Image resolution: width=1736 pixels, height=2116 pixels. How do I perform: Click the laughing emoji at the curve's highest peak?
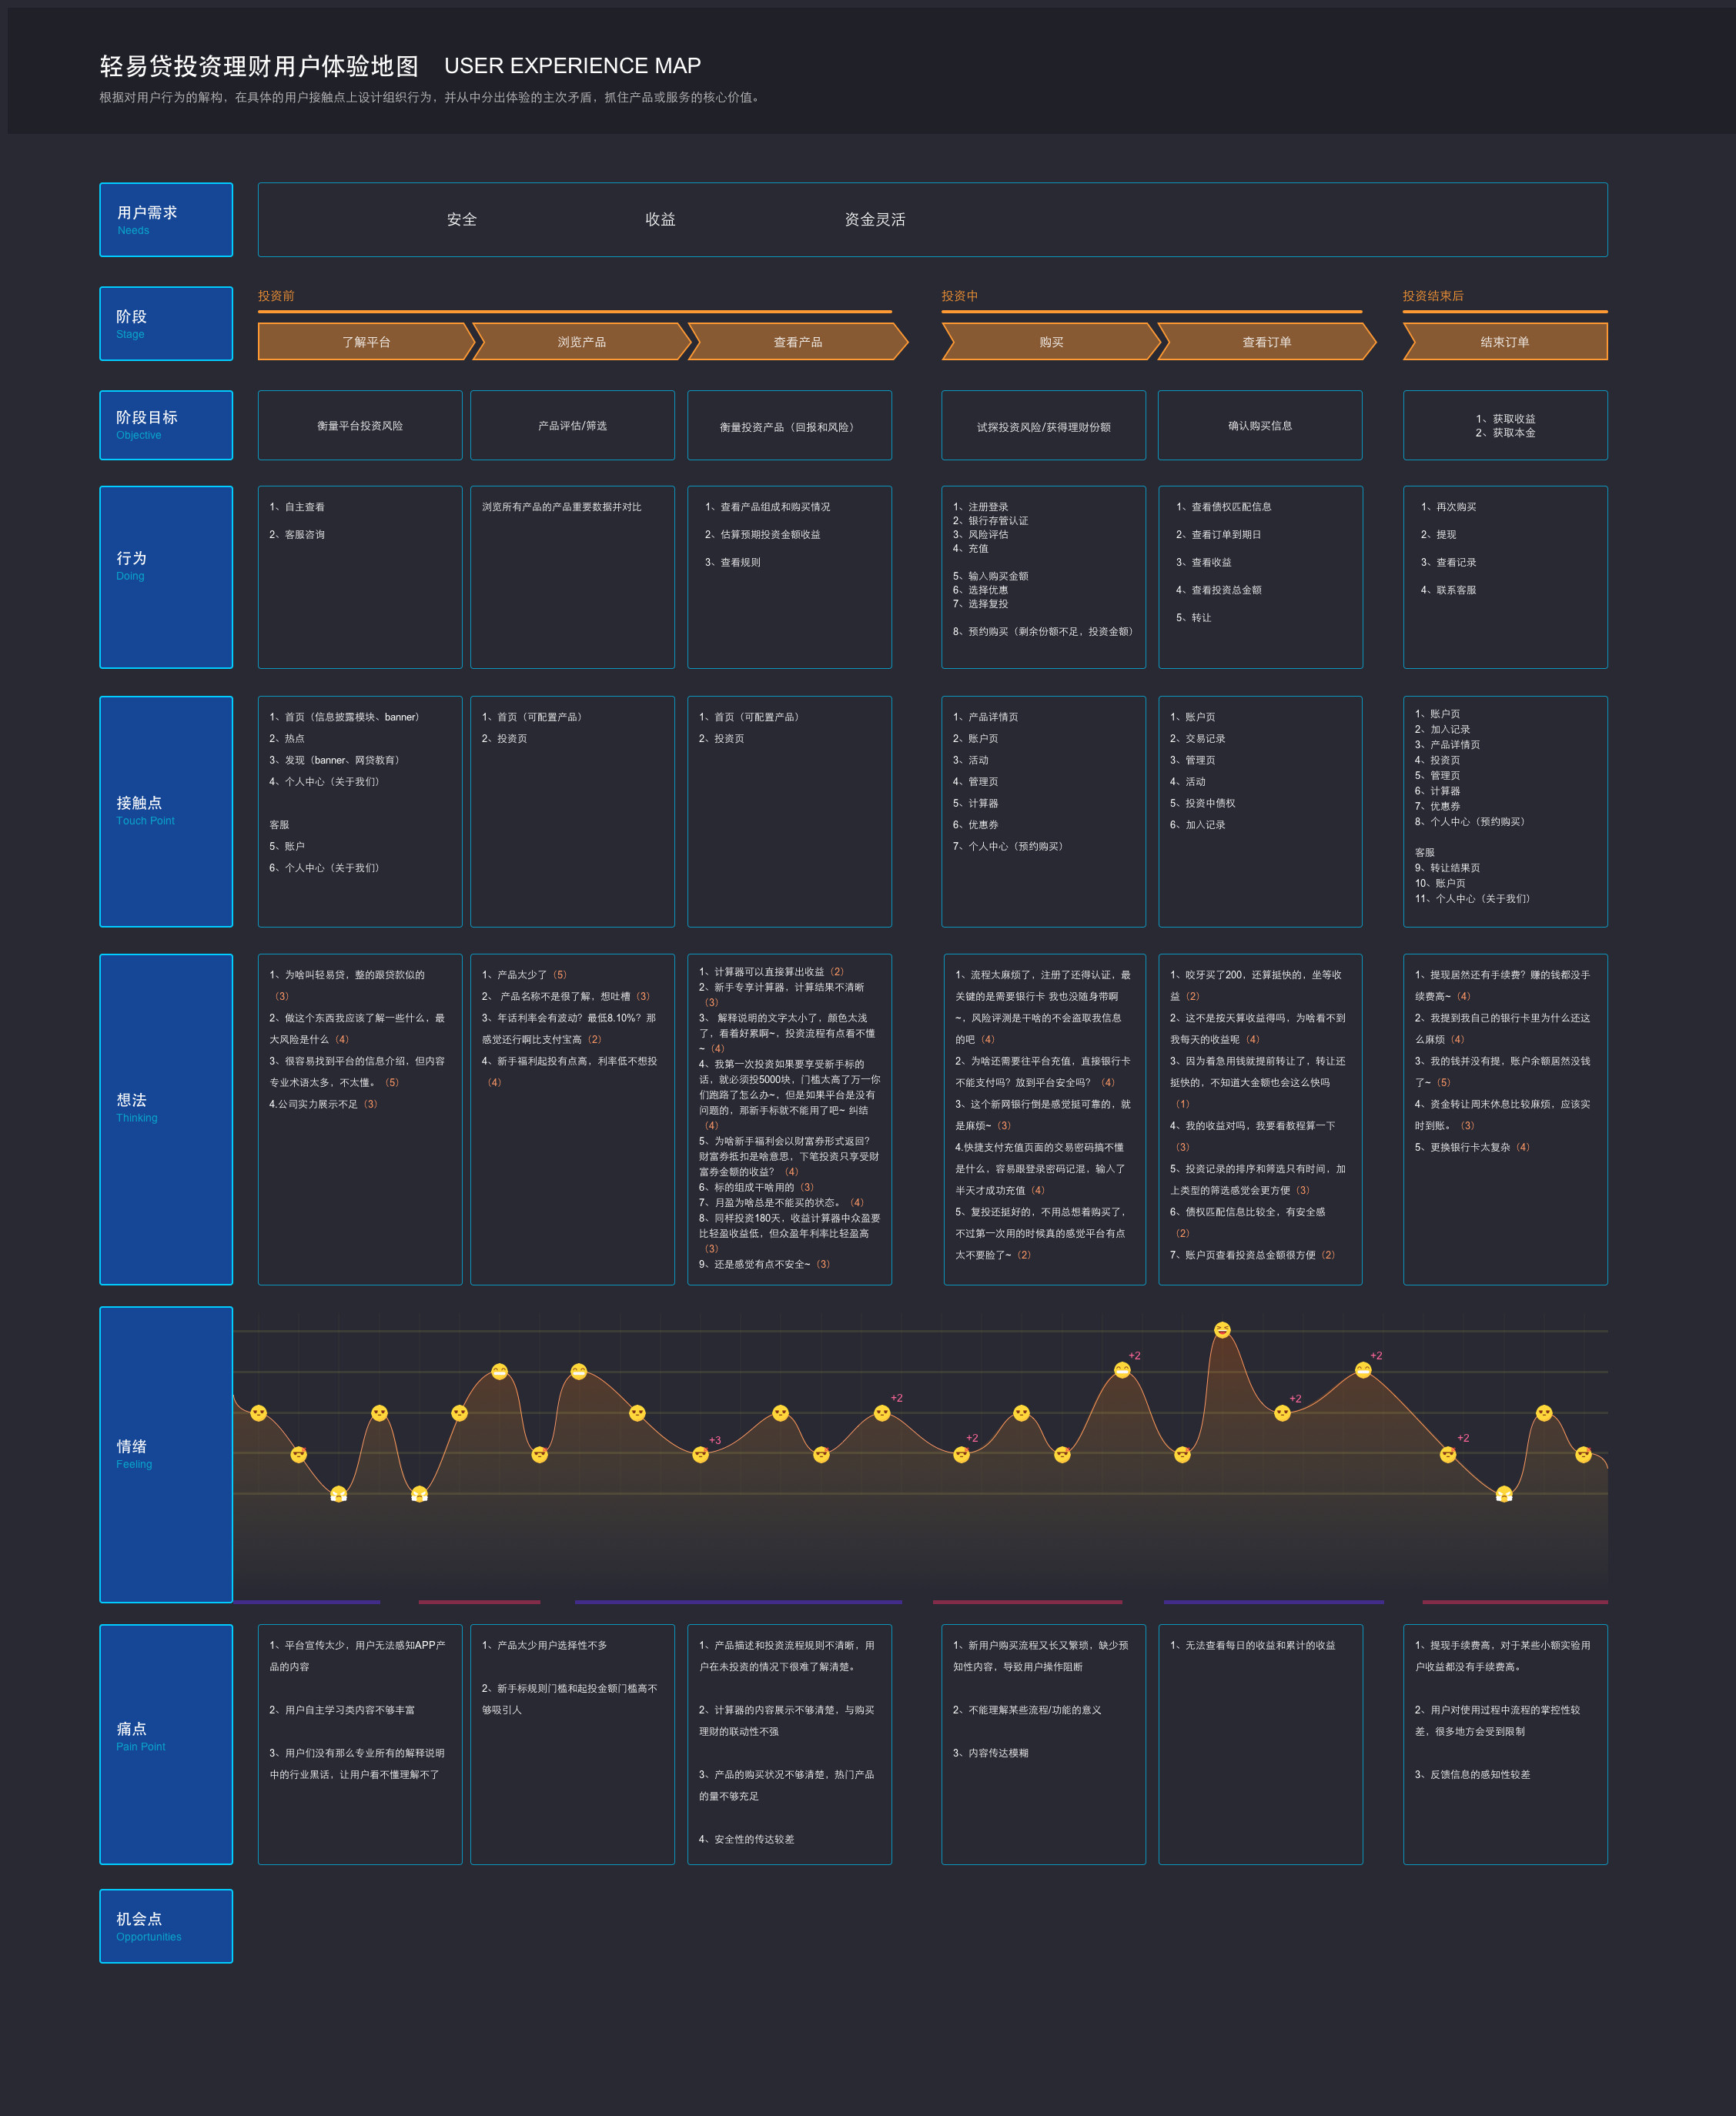[x=1222, y=1330]
